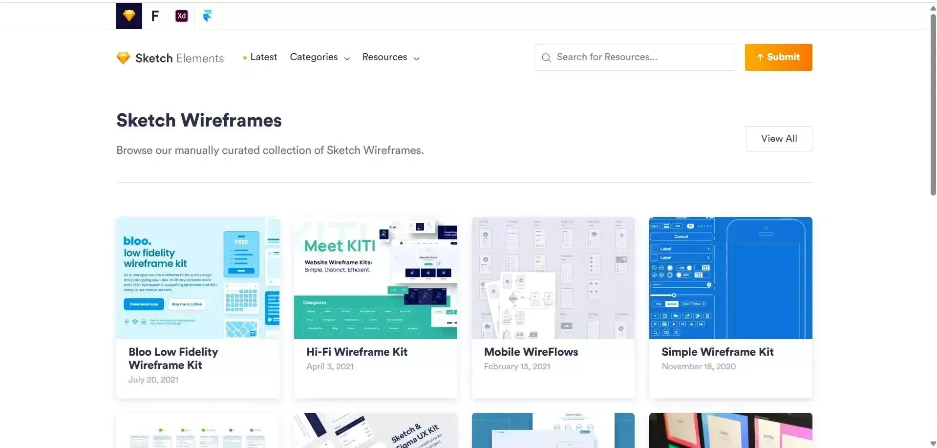The width and height of the screenshot is (937, 448).
Task: Open the Adobe XD resources tab
Action: coord(181,16)
